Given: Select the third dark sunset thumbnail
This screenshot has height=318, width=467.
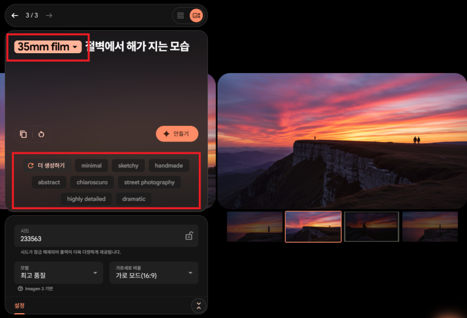Looking at the screenshot, I should [372, 227].
